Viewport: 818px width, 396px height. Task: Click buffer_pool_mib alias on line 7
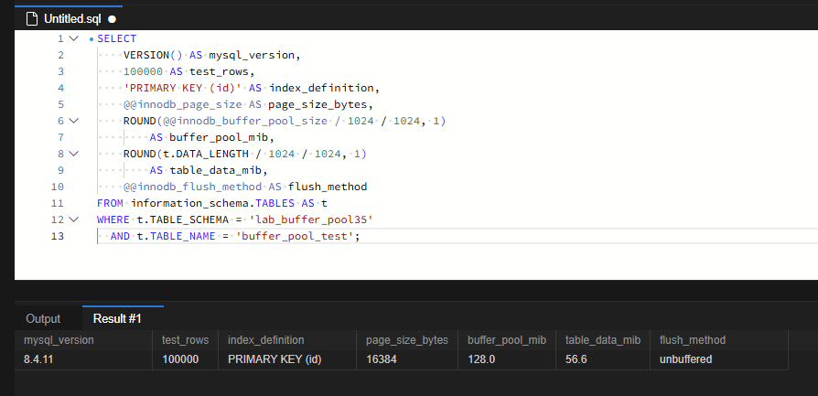click(x=219, y=138)
